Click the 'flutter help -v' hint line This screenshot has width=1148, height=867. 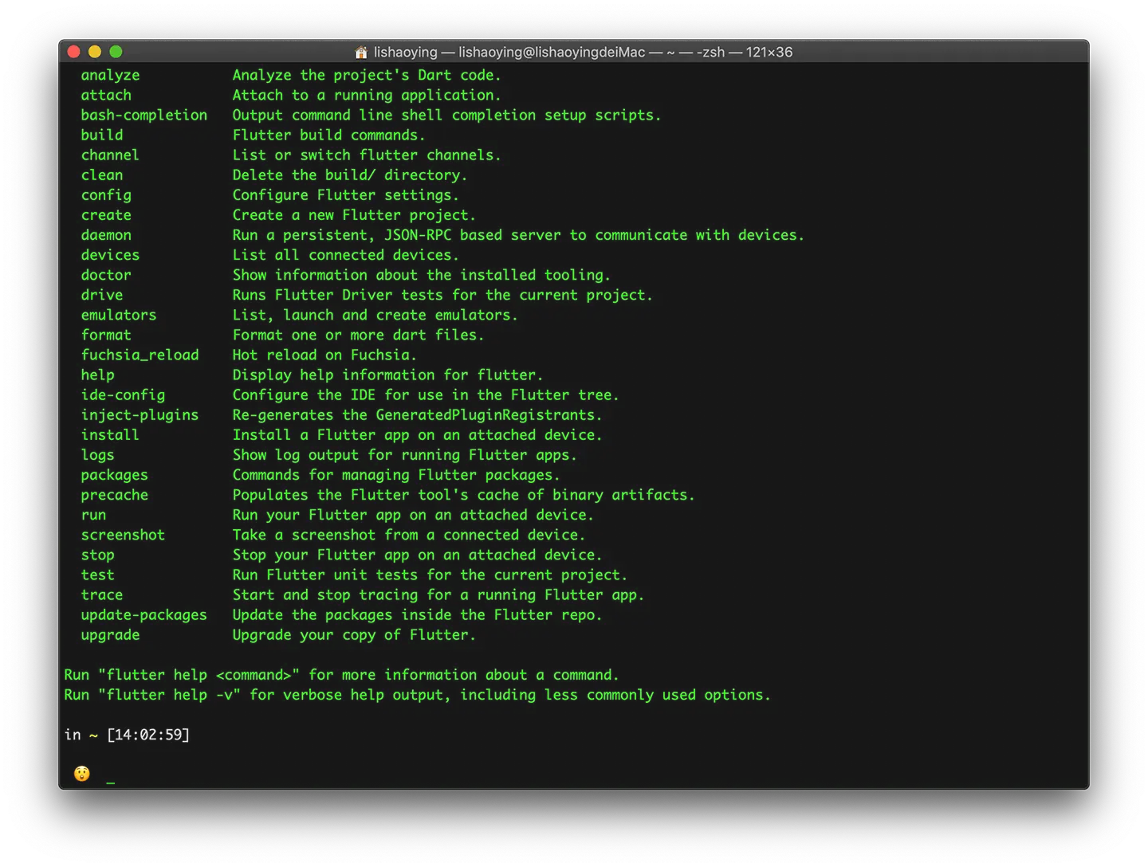(x=417, y=695)
